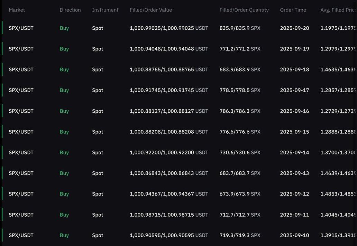Click quantity 786.3/786.3 SPX
This screenshot has height=246, width=357.
240,111
